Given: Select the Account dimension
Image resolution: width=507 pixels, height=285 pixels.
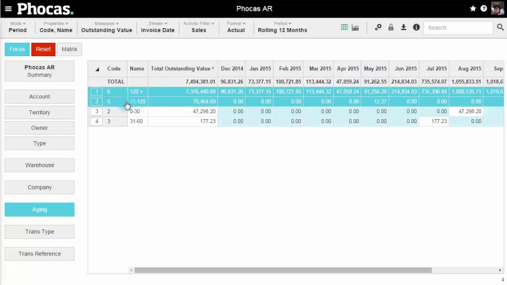Looking at the screenshot, I should [39, 96].
